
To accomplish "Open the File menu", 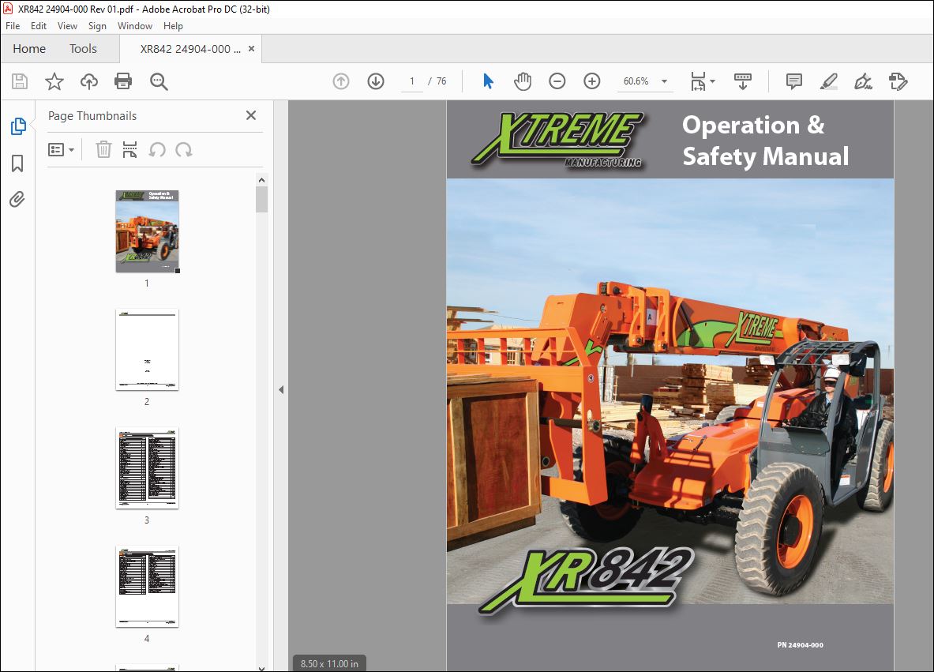I will [x=13, y=25].
